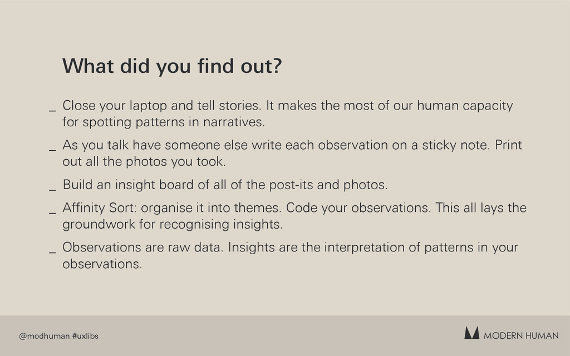This screenshot has height=356, width=570.
Task: Click 'Code your observations' sentence
Action: [x=358, y=208]
